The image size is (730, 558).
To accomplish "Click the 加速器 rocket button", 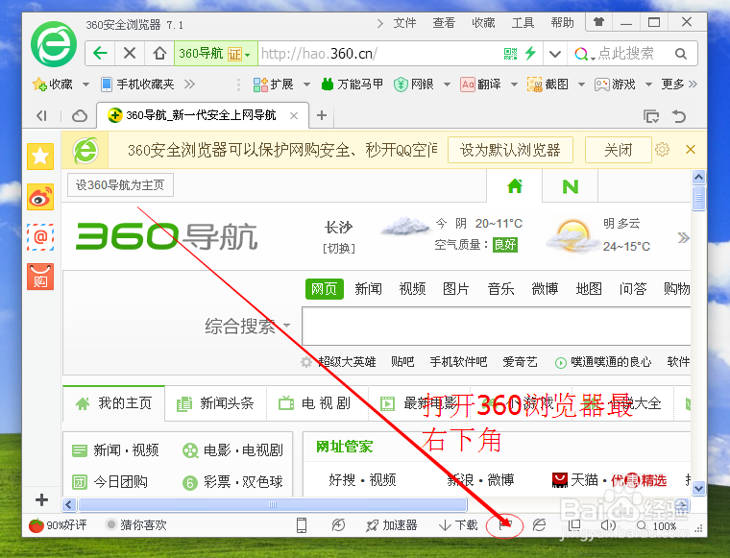I will [x=391, y=525].
